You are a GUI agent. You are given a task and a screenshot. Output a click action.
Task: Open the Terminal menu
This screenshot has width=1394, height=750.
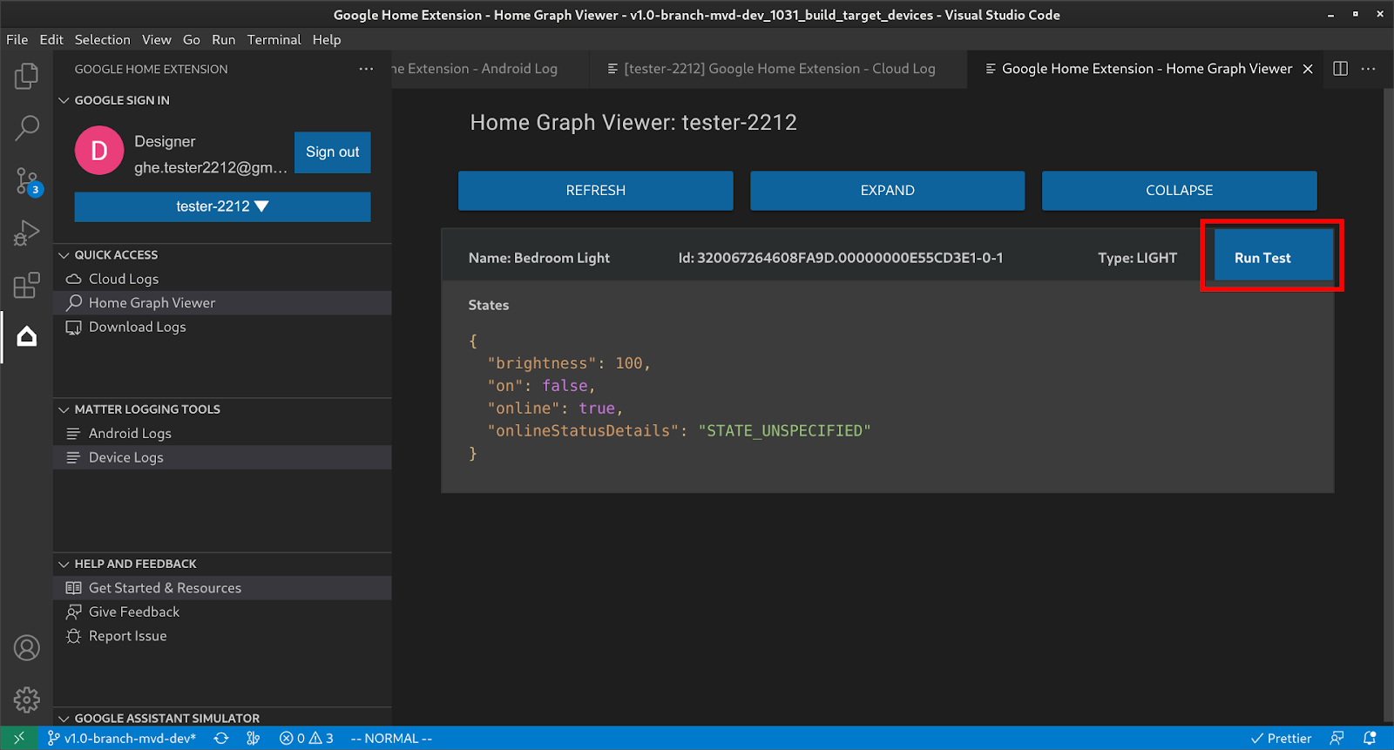(x=274, y=39)
